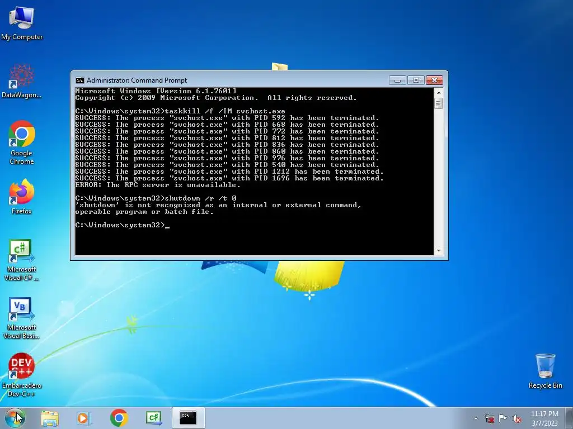573x429 pixels.
Task: Open the Command Prompt system menu icon
Action: tap(79, 80)
